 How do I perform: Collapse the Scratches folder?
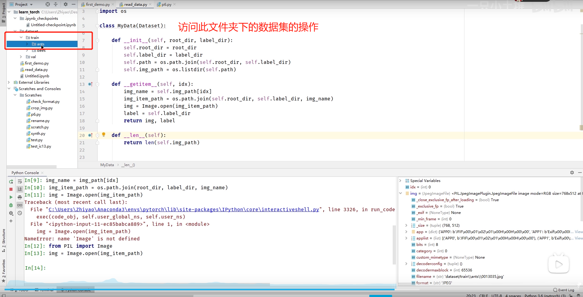pos(15,95)
